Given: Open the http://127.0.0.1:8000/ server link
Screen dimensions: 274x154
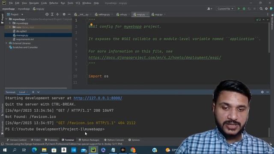Looking at the screenshot, I should coord(98,98).
